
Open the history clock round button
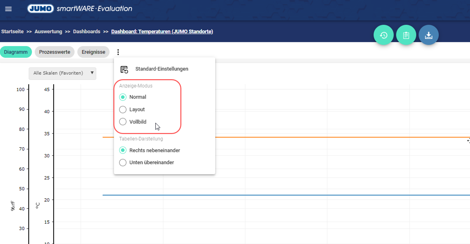tap(383, 35)
